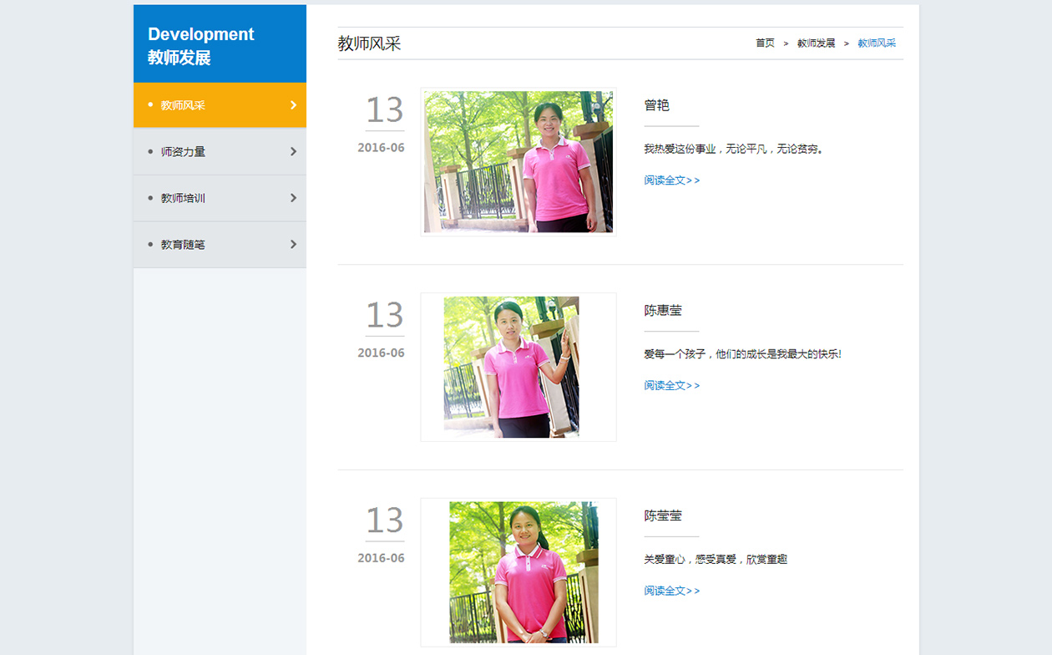Click the quote 爱每一个孩子，他们的成长是我最大的快乐!
1052x655 pixels.
tap(743, 354)
